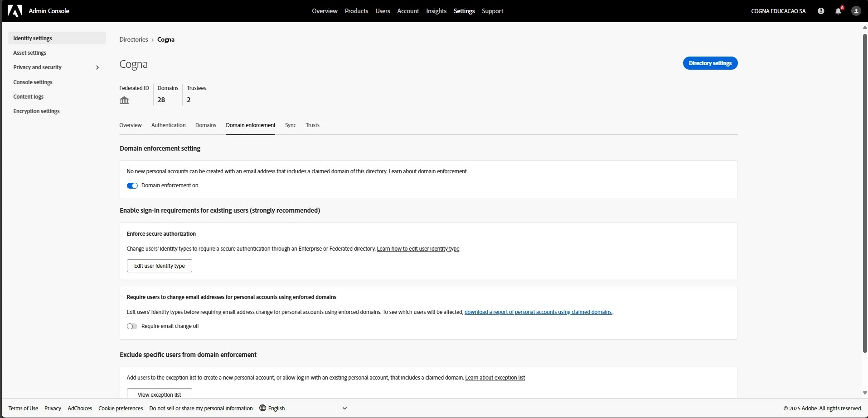This screenshot has height=418, width=868.
Task: Open the Learn about exception list link
Action: pyautogui.click(x=495, y=378)
